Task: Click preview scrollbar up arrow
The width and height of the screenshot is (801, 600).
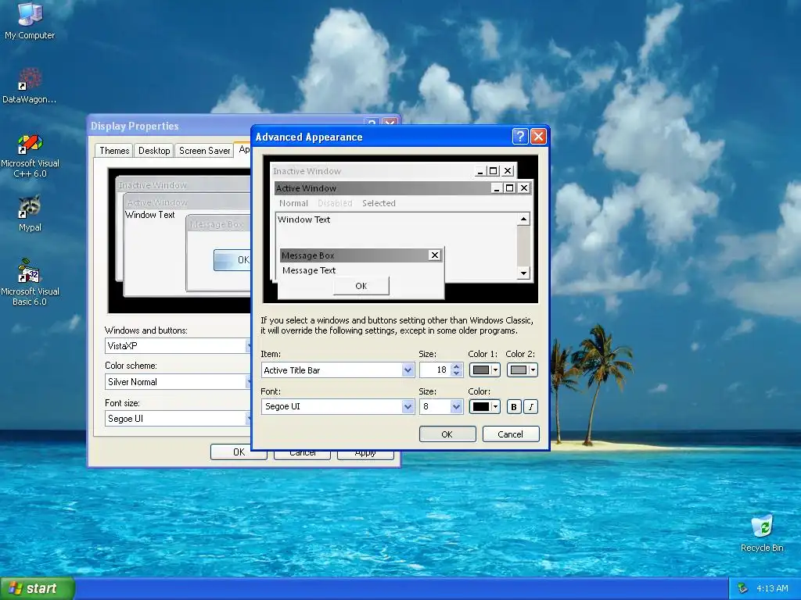Action: tap(523, 220)
